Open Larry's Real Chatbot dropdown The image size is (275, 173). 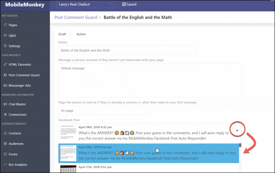pyautogui.click(x=85, y=4)
